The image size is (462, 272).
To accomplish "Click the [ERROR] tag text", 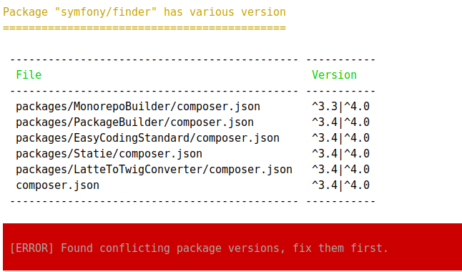I will tap(31, 248).
